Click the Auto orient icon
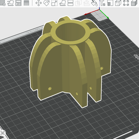The height and width of the screenshot is (139, 139). pos(11,3)
